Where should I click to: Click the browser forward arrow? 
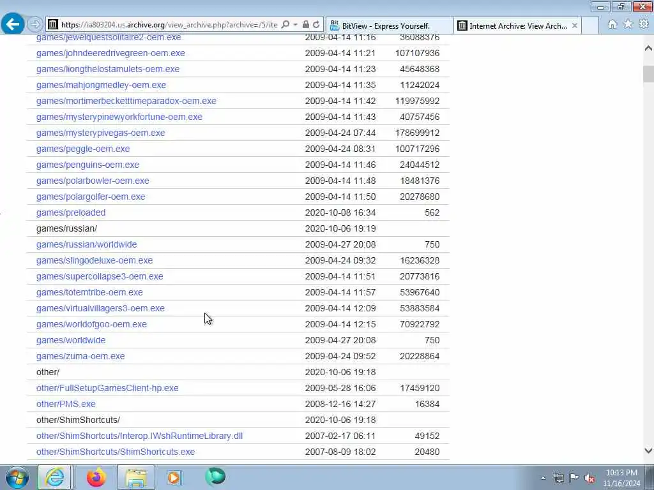coord(35,25)
